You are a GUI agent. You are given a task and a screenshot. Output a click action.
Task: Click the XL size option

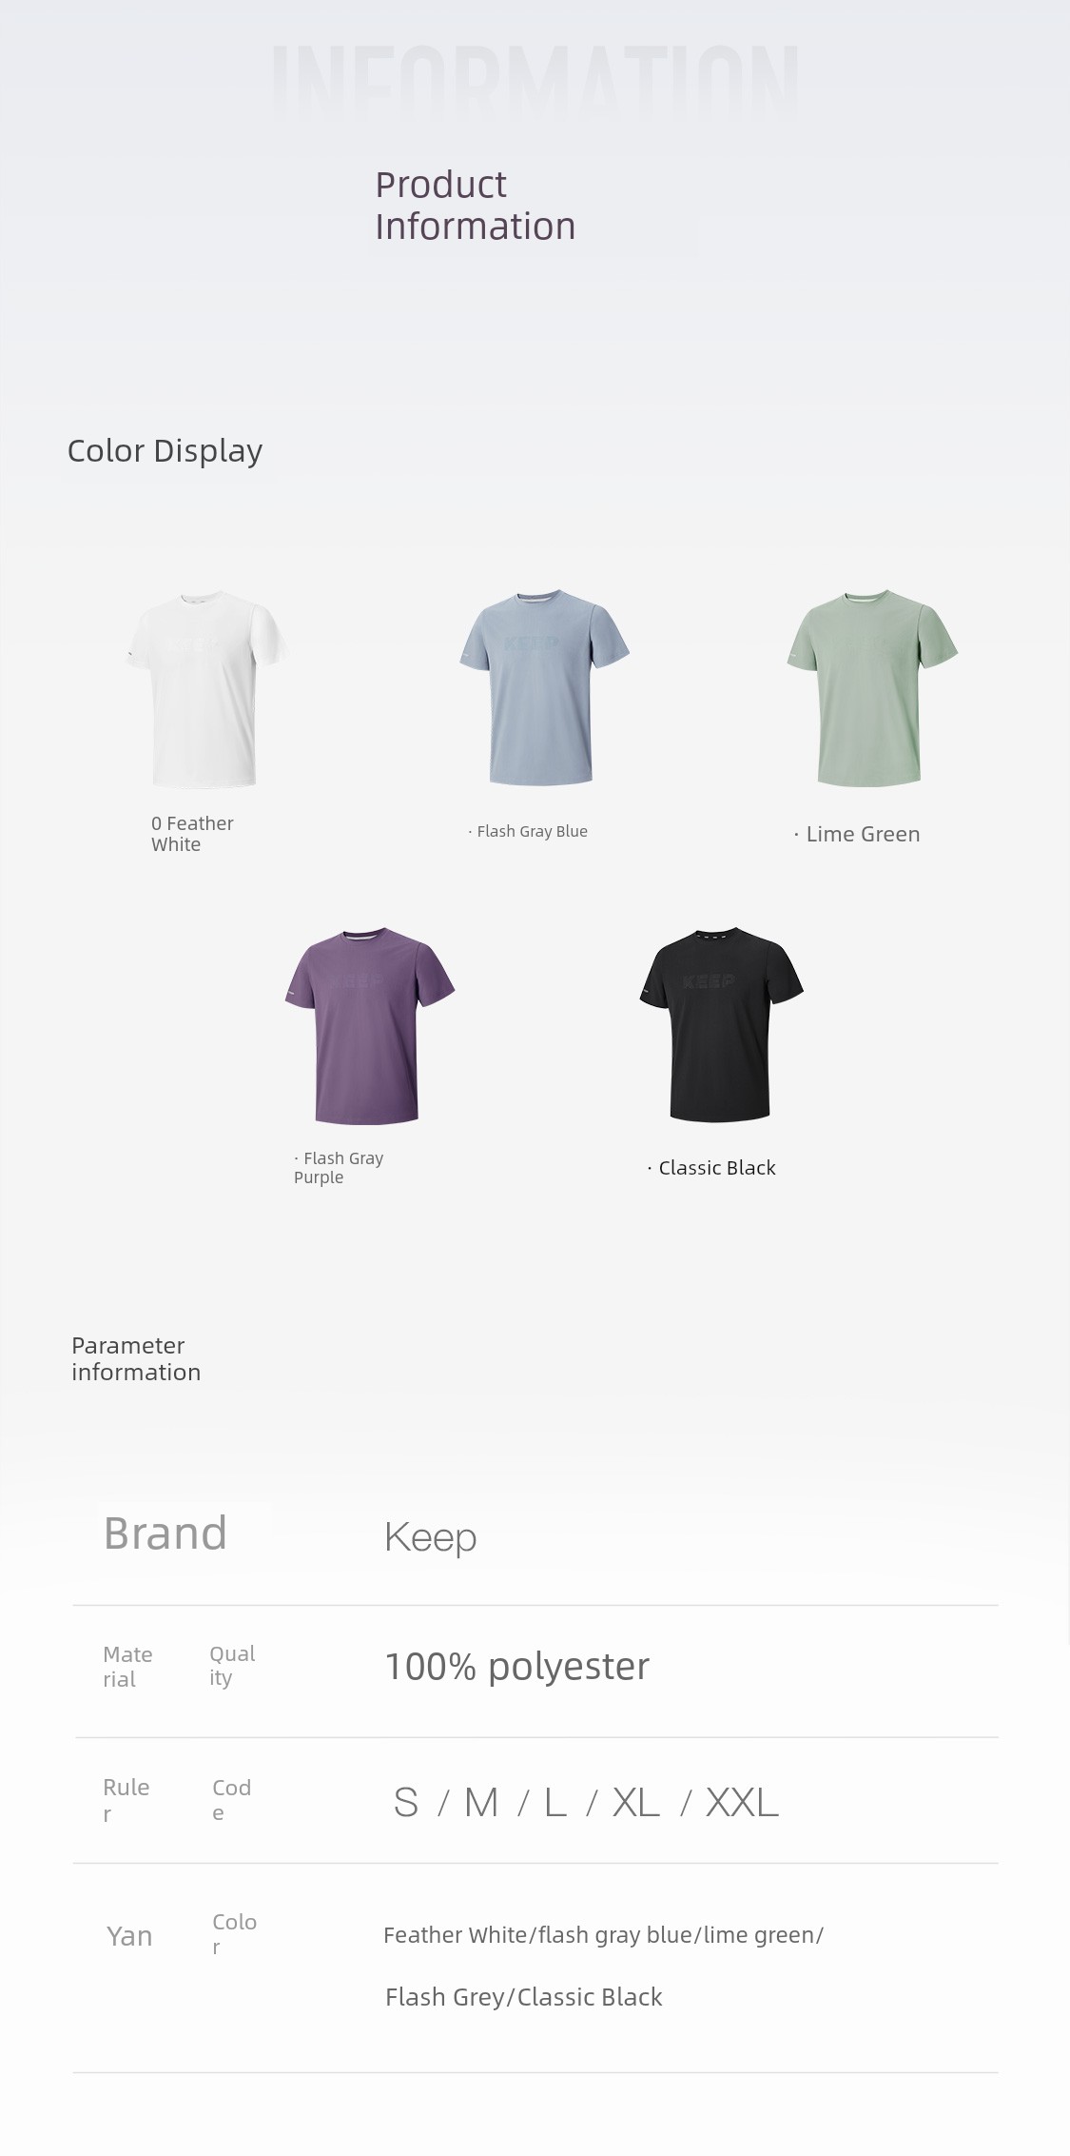pyautogui.click(x=636, y=1803)
